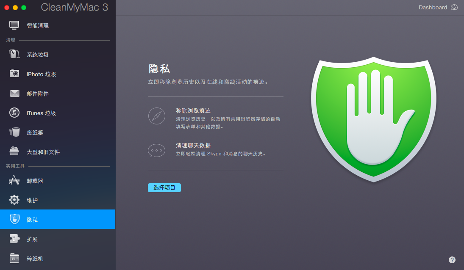Viewport: 464px width, 270px height.
Task: Click the 移除浏览痕迹 heading
Action: pos(193,110)
